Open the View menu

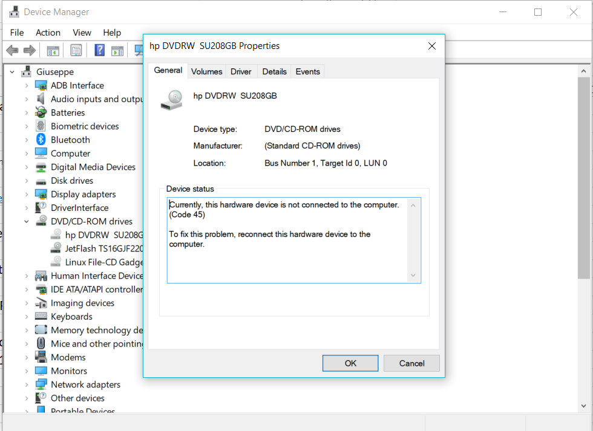[x=82, y=33]
